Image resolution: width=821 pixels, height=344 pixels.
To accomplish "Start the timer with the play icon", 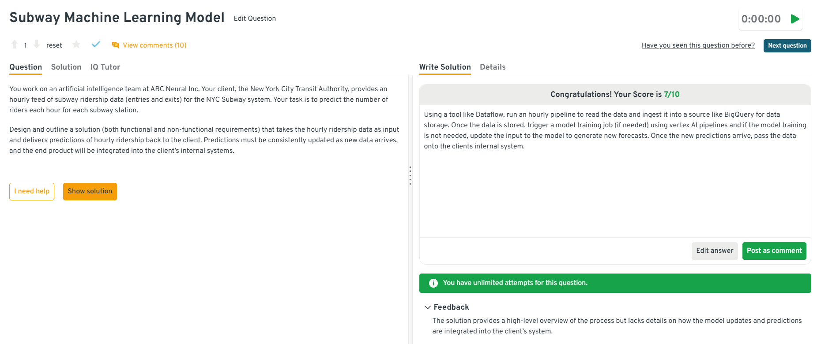I will point(795,19).
